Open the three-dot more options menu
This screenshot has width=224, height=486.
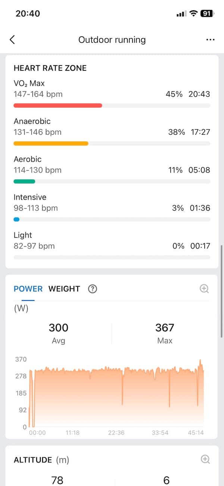[210, 40]
